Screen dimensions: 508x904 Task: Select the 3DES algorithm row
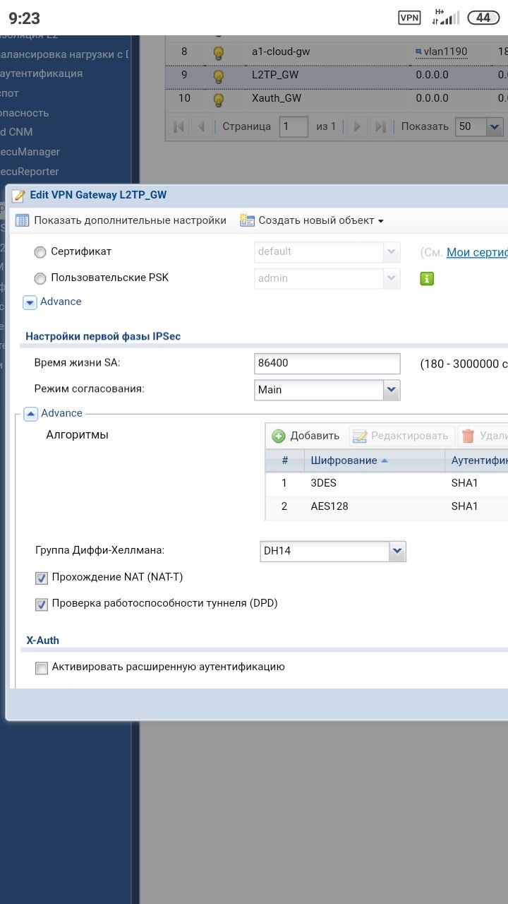387,484
